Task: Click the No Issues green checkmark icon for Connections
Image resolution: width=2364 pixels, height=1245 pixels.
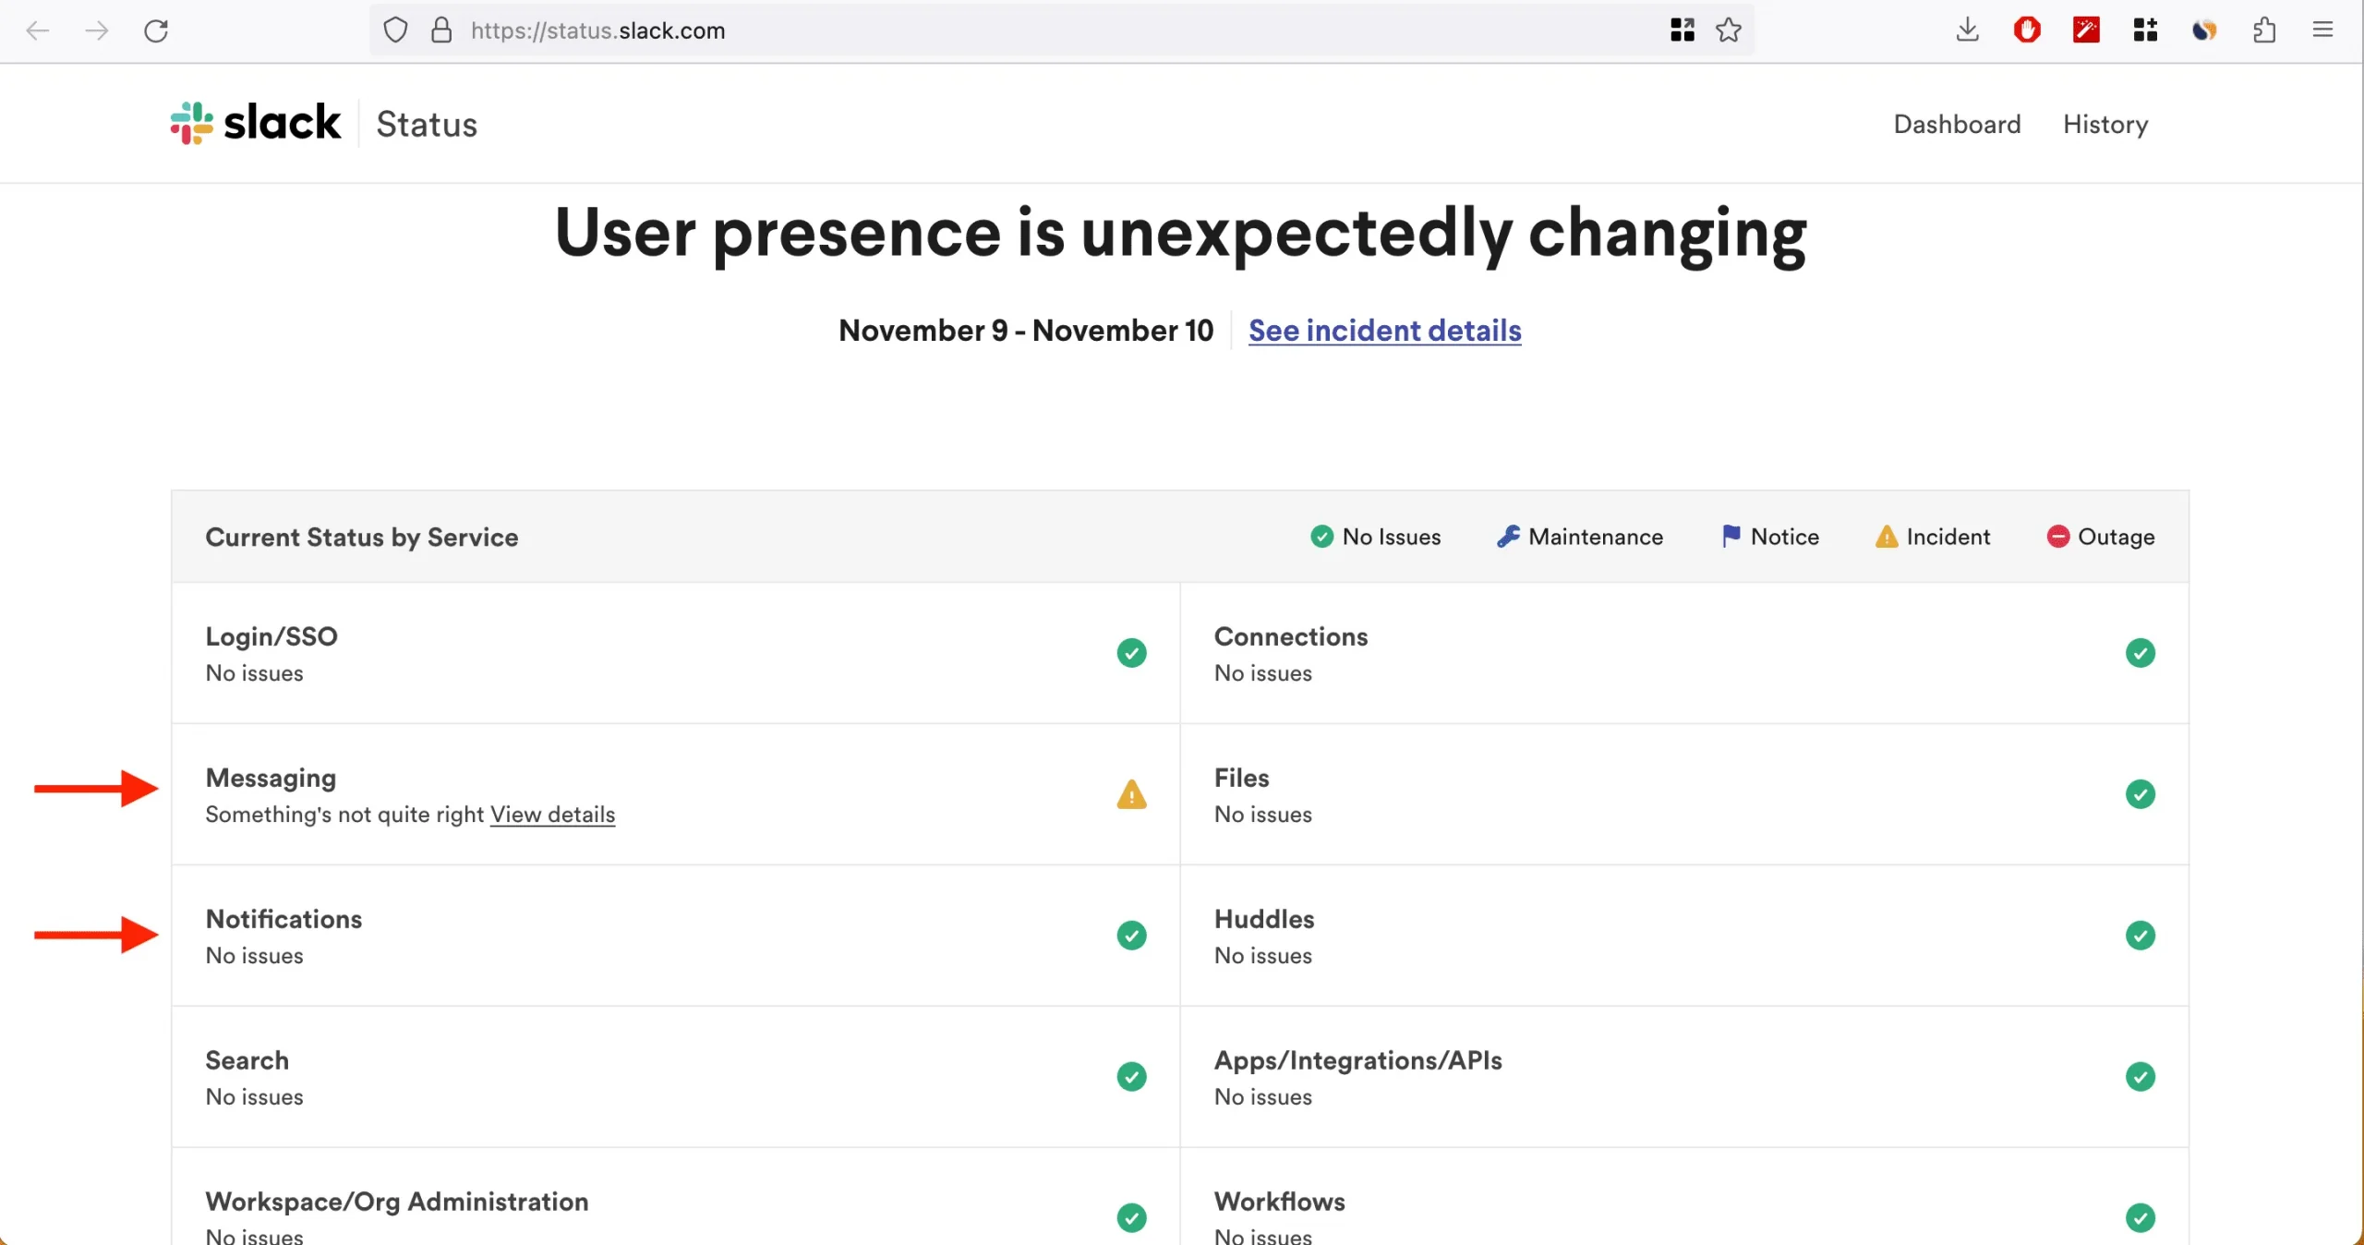Action: click(2139, 652)
